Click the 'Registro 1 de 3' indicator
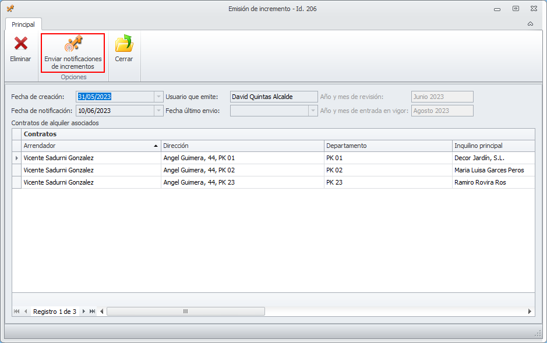Image resolution: width=547 pixels, height=343 pixels. pos(55,312)
